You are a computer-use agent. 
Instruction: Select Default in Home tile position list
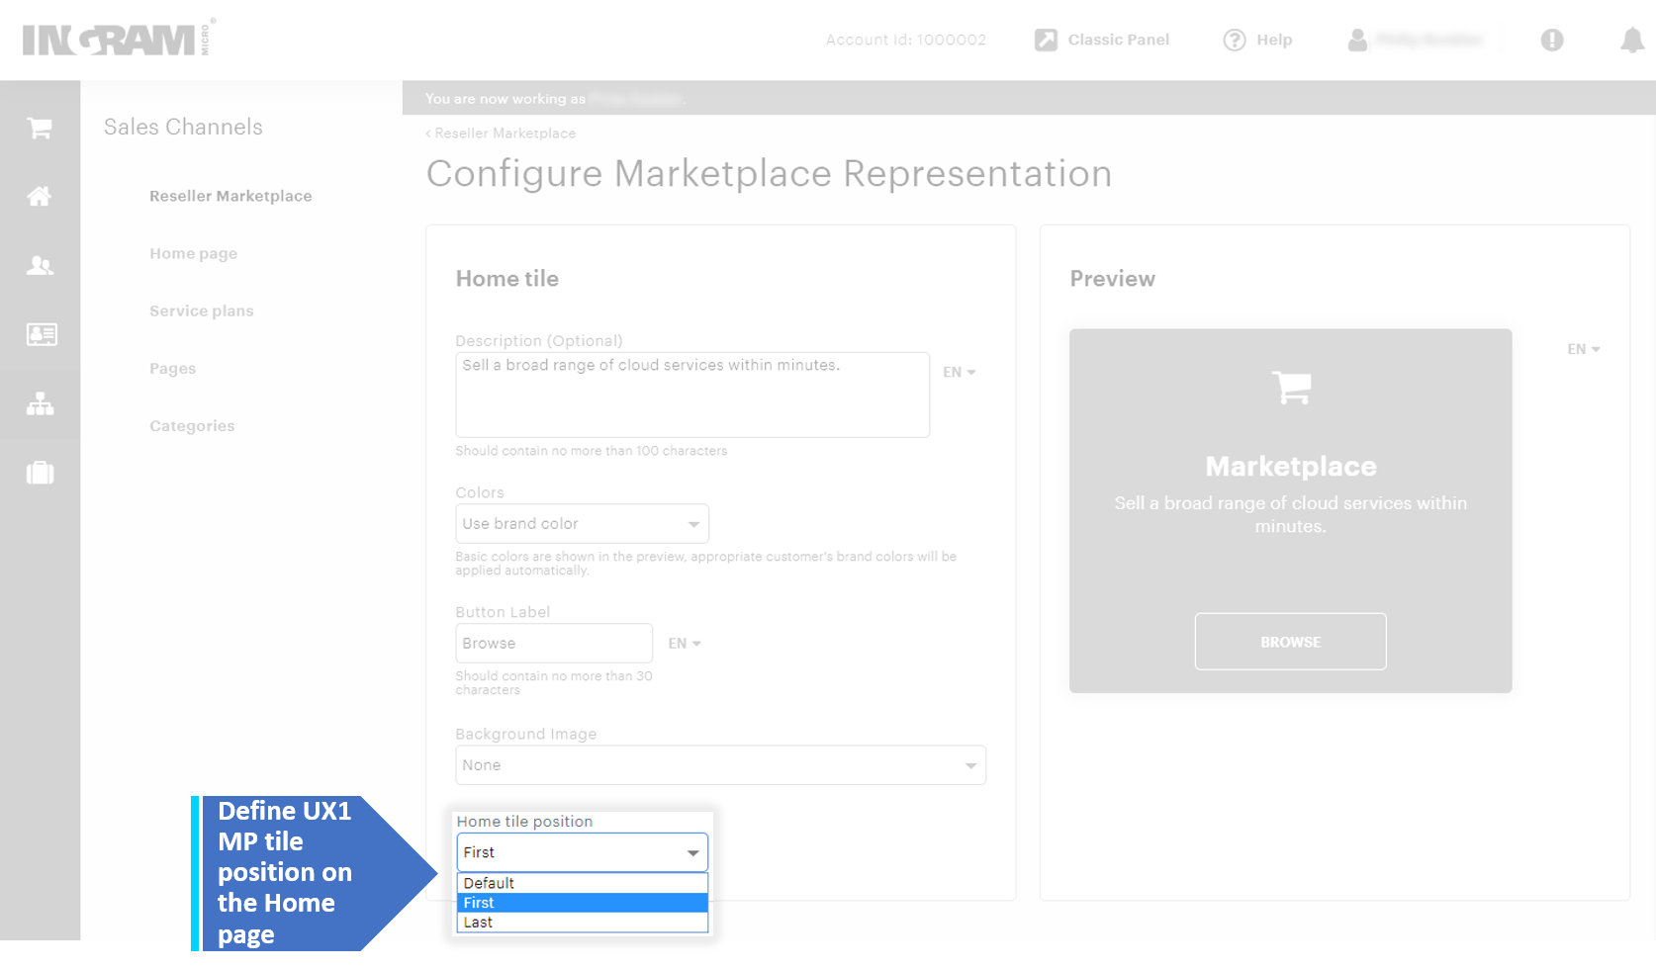point(582,883)
